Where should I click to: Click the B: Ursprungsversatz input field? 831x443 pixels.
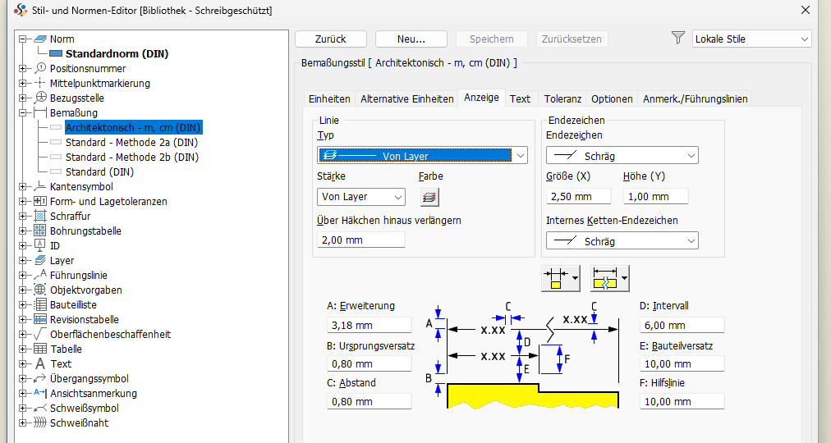(370, 363)
